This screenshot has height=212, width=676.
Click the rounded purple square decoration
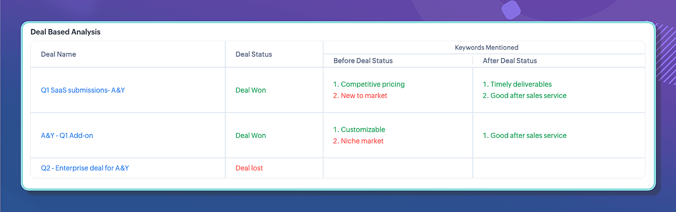pos(511,10)
